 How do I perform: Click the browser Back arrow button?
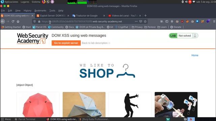(3, 22)
